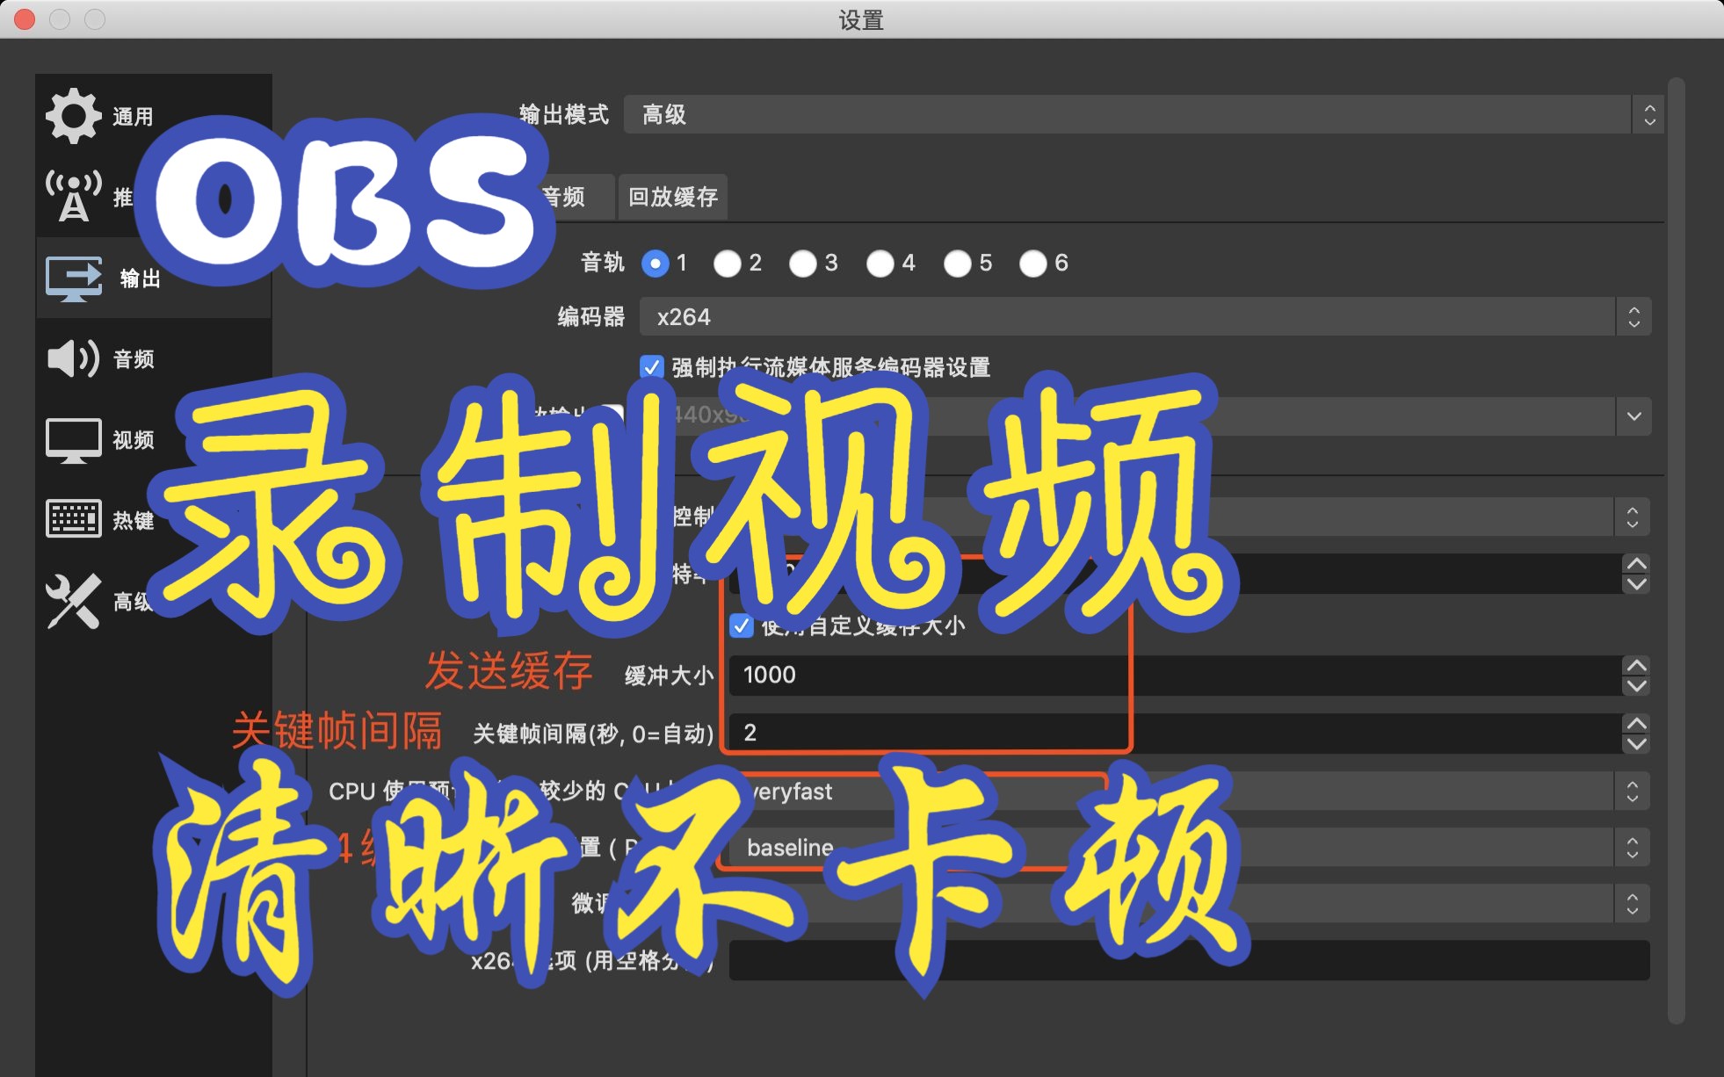Click the x264 options text field
Image resolution: width=1724 pixels, height=1077 pixels.
click(1189, 960)
